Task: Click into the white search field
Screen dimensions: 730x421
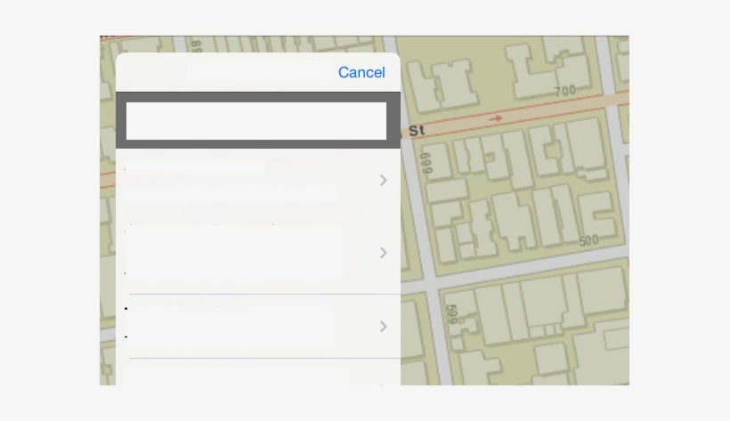Action: click(x=256, y=120)
